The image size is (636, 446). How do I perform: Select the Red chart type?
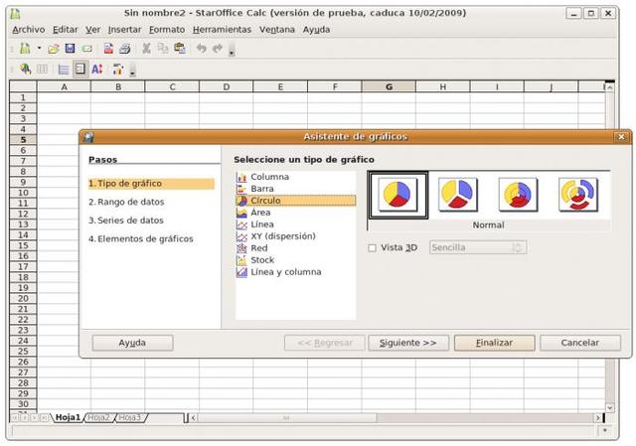(x=296, y=247)
